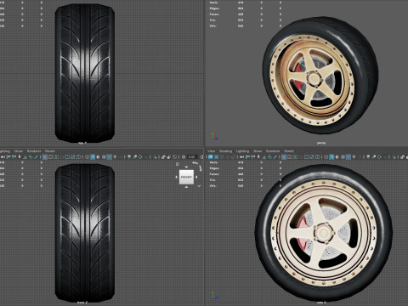Image resolution: width=408 pixels, height=306 pixels.
Task: Click the tire model in top view
Action: click(x=85, y=72)
